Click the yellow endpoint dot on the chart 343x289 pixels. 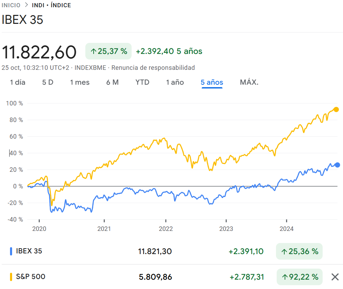pyautogui.click(x=336, y=110)
